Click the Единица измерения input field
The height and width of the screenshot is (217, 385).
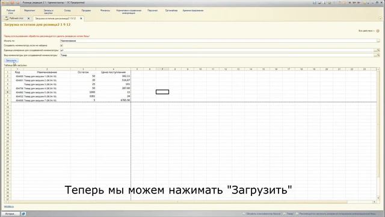(217, 50)
